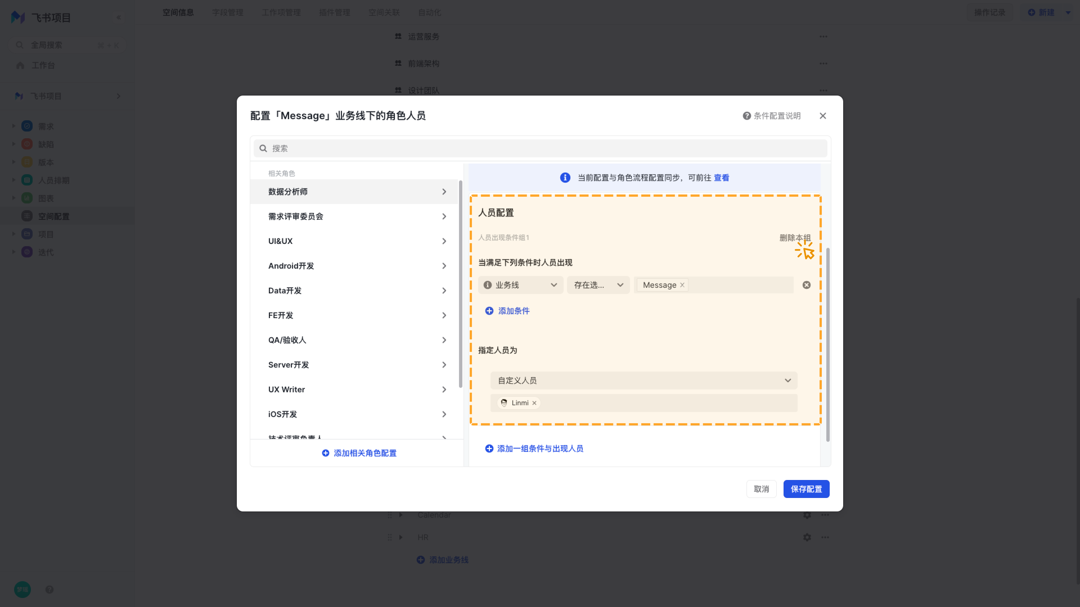
Task: Expand the iOS开发 role chevron
Action: [x=444, y=414]
